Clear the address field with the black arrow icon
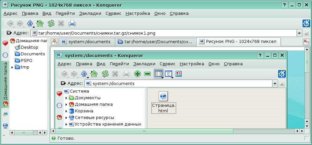 9,33
